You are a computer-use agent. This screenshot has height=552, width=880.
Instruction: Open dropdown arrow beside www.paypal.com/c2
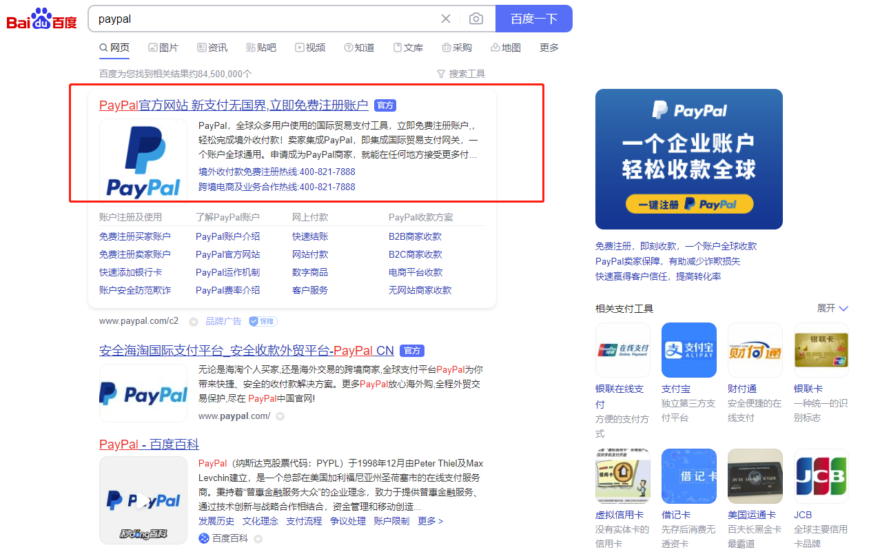point(194,321)
